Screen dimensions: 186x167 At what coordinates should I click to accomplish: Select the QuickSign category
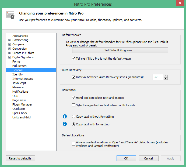point(19,109)
